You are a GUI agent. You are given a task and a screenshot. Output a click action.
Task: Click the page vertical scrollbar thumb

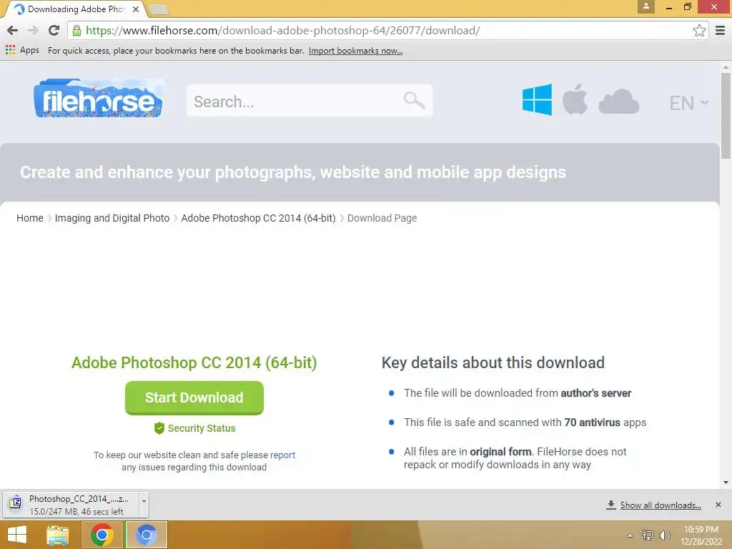point(726,116)
